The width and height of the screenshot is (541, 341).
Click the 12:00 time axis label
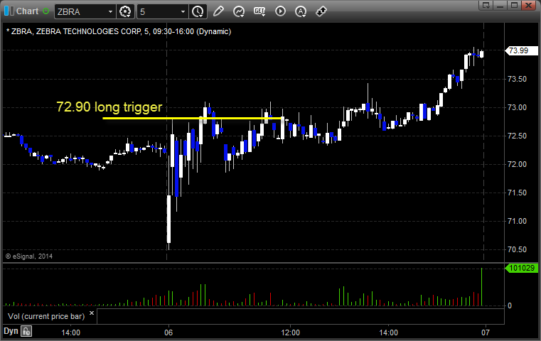click(x=291, y=332)
